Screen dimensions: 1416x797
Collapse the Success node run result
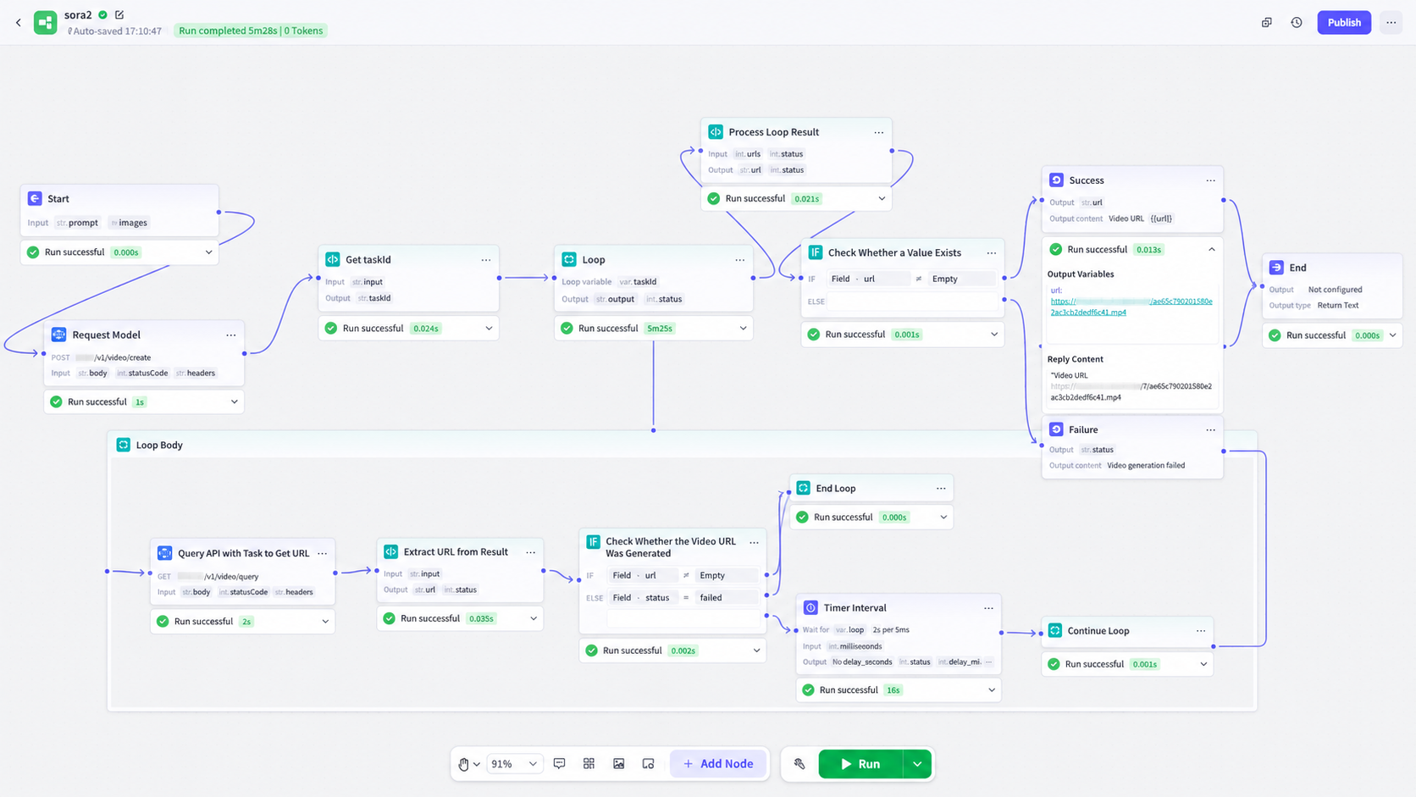tap(1211, 250)
